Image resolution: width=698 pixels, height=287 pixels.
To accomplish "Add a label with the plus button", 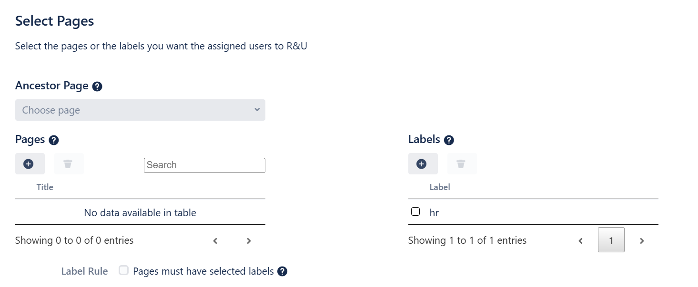I will [x=423, y=164].
